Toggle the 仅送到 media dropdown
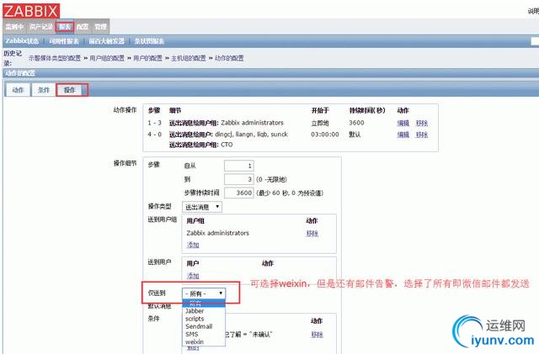 (204, 293)
